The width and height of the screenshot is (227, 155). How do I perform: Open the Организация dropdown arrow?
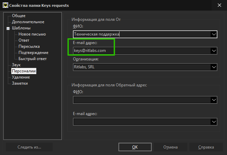[x=214, y=67]
